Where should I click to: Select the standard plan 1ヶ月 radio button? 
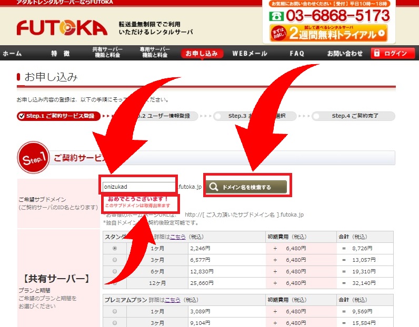coord(115,248)
